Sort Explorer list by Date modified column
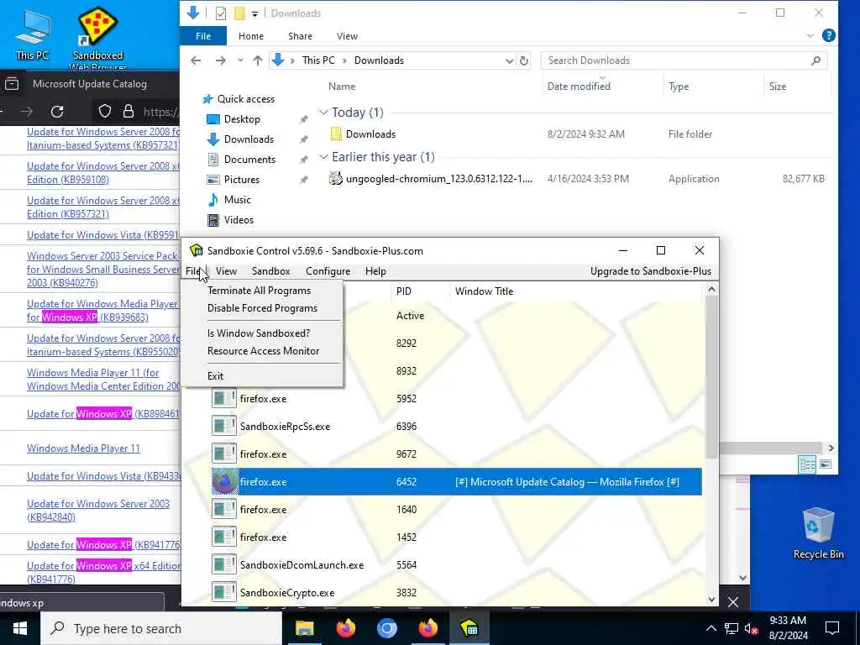 tap(579, 87)
